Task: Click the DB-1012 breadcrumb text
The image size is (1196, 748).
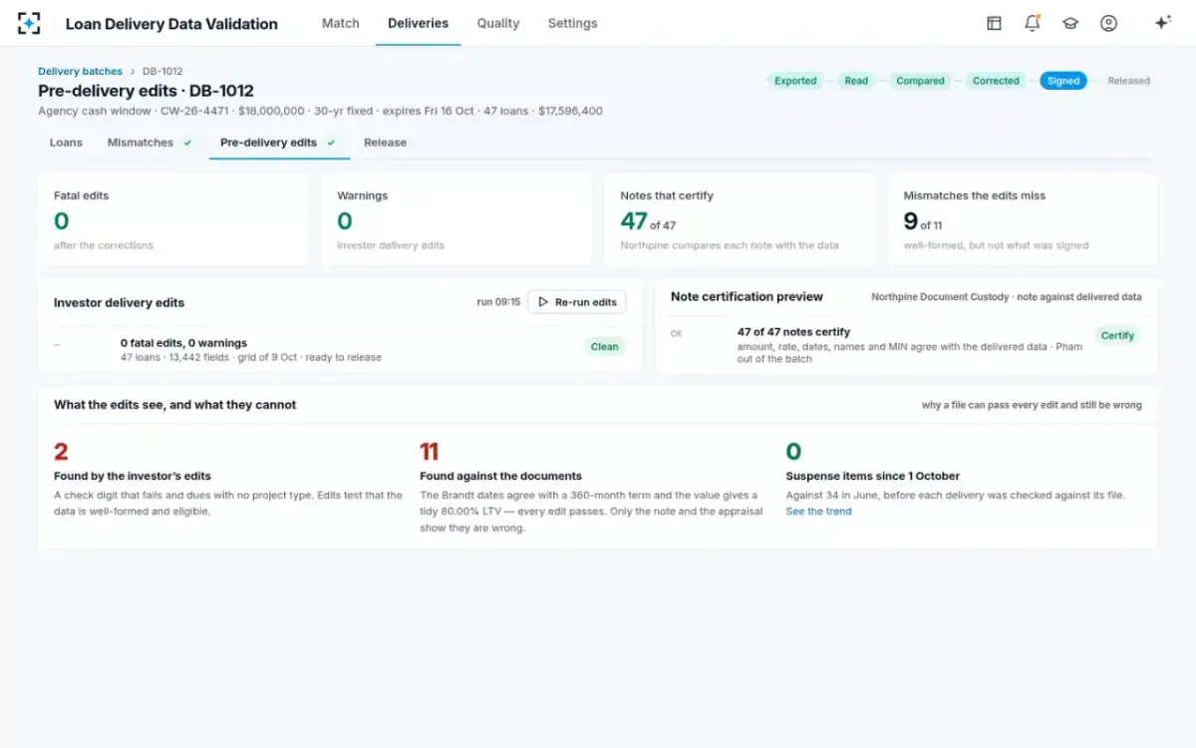Action: click(162, 72)
